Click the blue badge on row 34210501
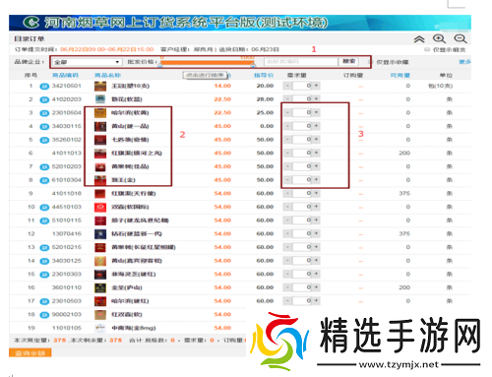Screen dimensions: 492x377 pos(44,87)
